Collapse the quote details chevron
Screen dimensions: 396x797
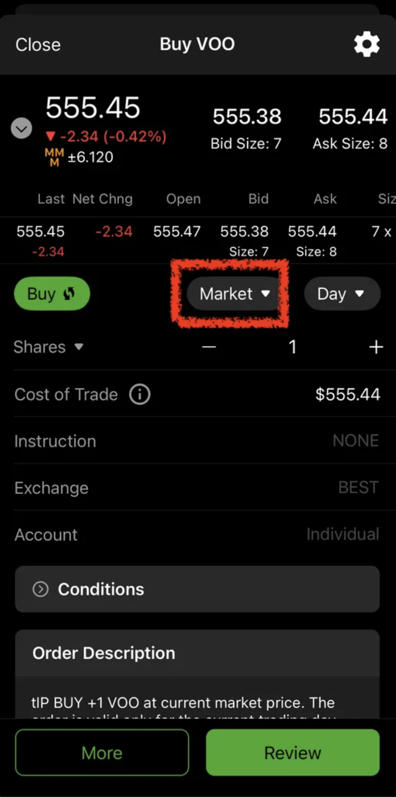(21, 128)
